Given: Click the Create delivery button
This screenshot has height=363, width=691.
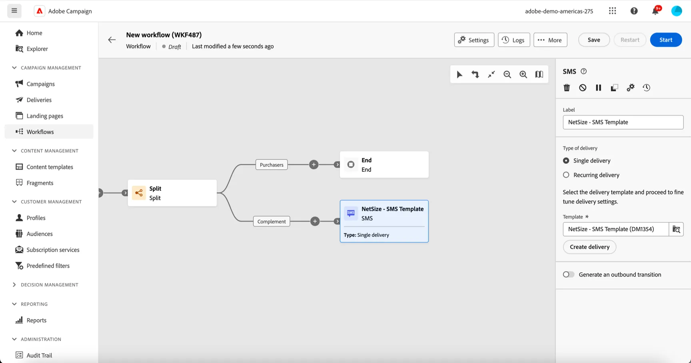Looking at the screenshot, I should pos(589,247).
